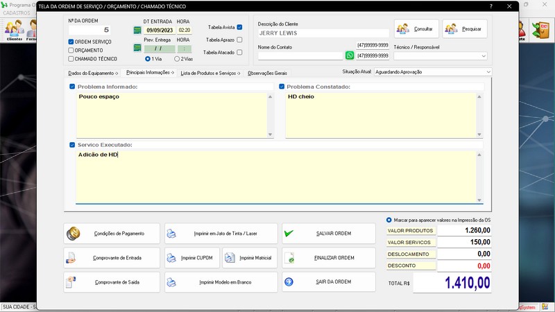This screenshot has width=555, height=312.
Task: Open the Observações Gerais tab
Action: pos(267,73)
